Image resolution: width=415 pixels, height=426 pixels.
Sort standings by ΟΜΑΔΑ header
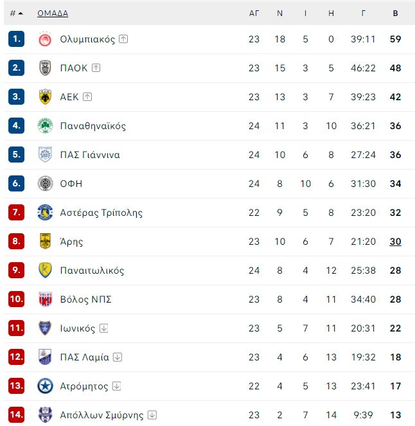53,13
